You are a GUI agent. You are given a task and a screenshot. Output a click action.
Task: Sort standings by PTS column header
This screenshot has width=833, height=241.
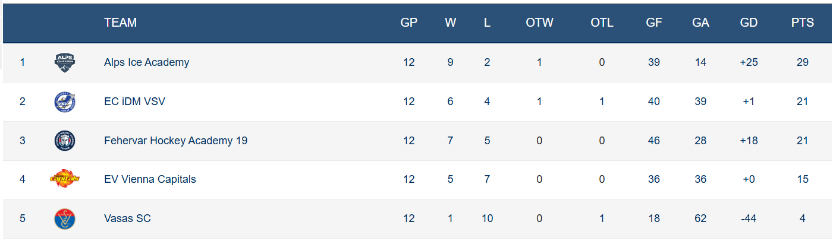click(x=802, y=23)
